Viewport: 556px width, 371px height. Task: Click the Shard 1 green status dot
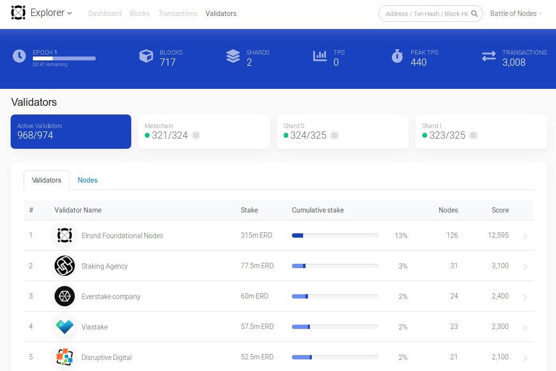(x=424, y=135)
